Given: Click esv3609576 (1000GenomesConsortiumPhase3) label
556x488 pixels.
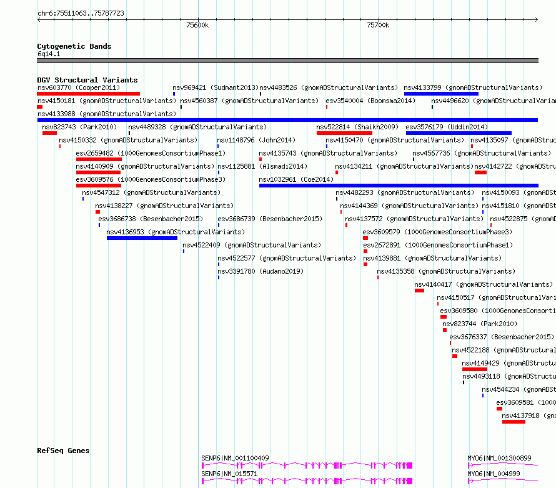Looking at the screenshot, I should 151,179.
